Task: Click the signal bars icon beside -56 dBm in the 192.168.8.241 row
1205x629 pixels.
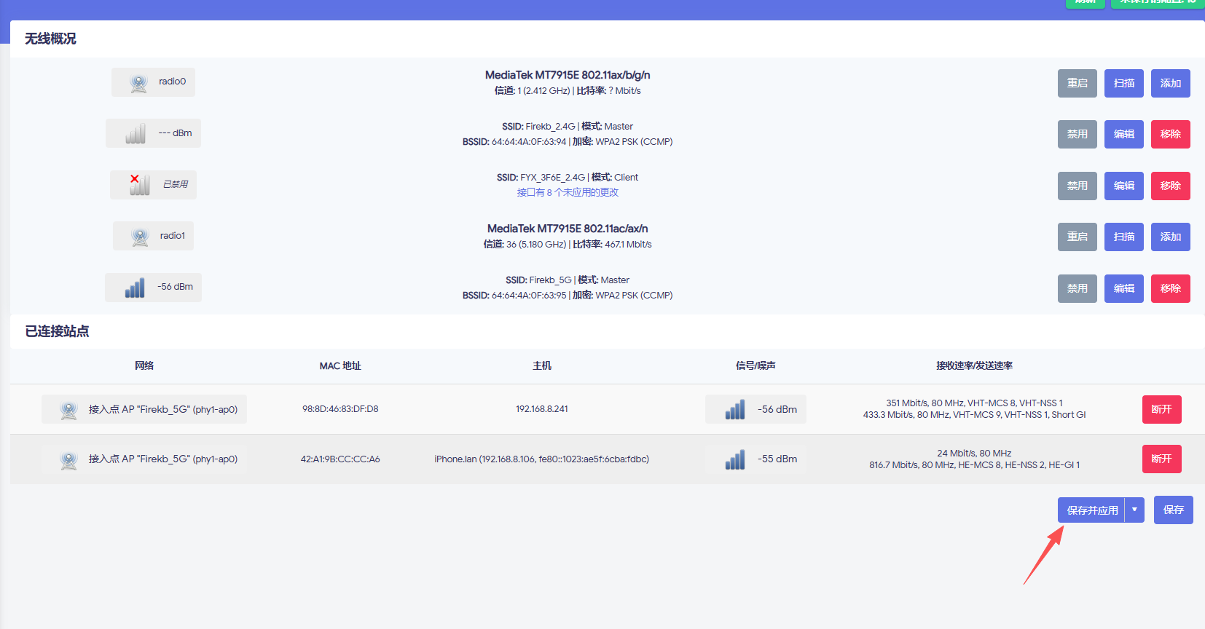Action: pyautogui.click(x=735, y=410)
